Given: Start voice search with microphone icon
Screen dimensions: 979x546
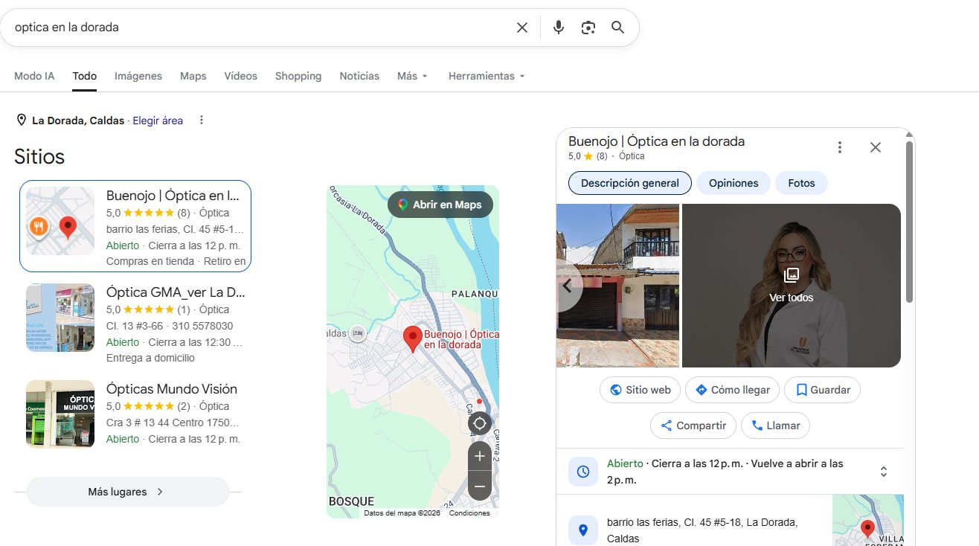Looking at the screenshot, I should [559, 28].
